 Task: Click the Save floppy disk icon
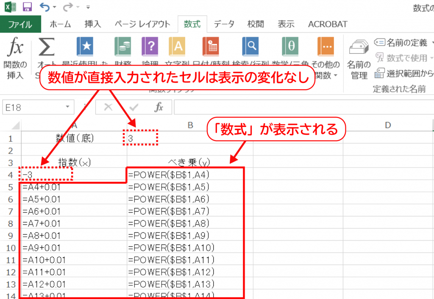point(27,7)
